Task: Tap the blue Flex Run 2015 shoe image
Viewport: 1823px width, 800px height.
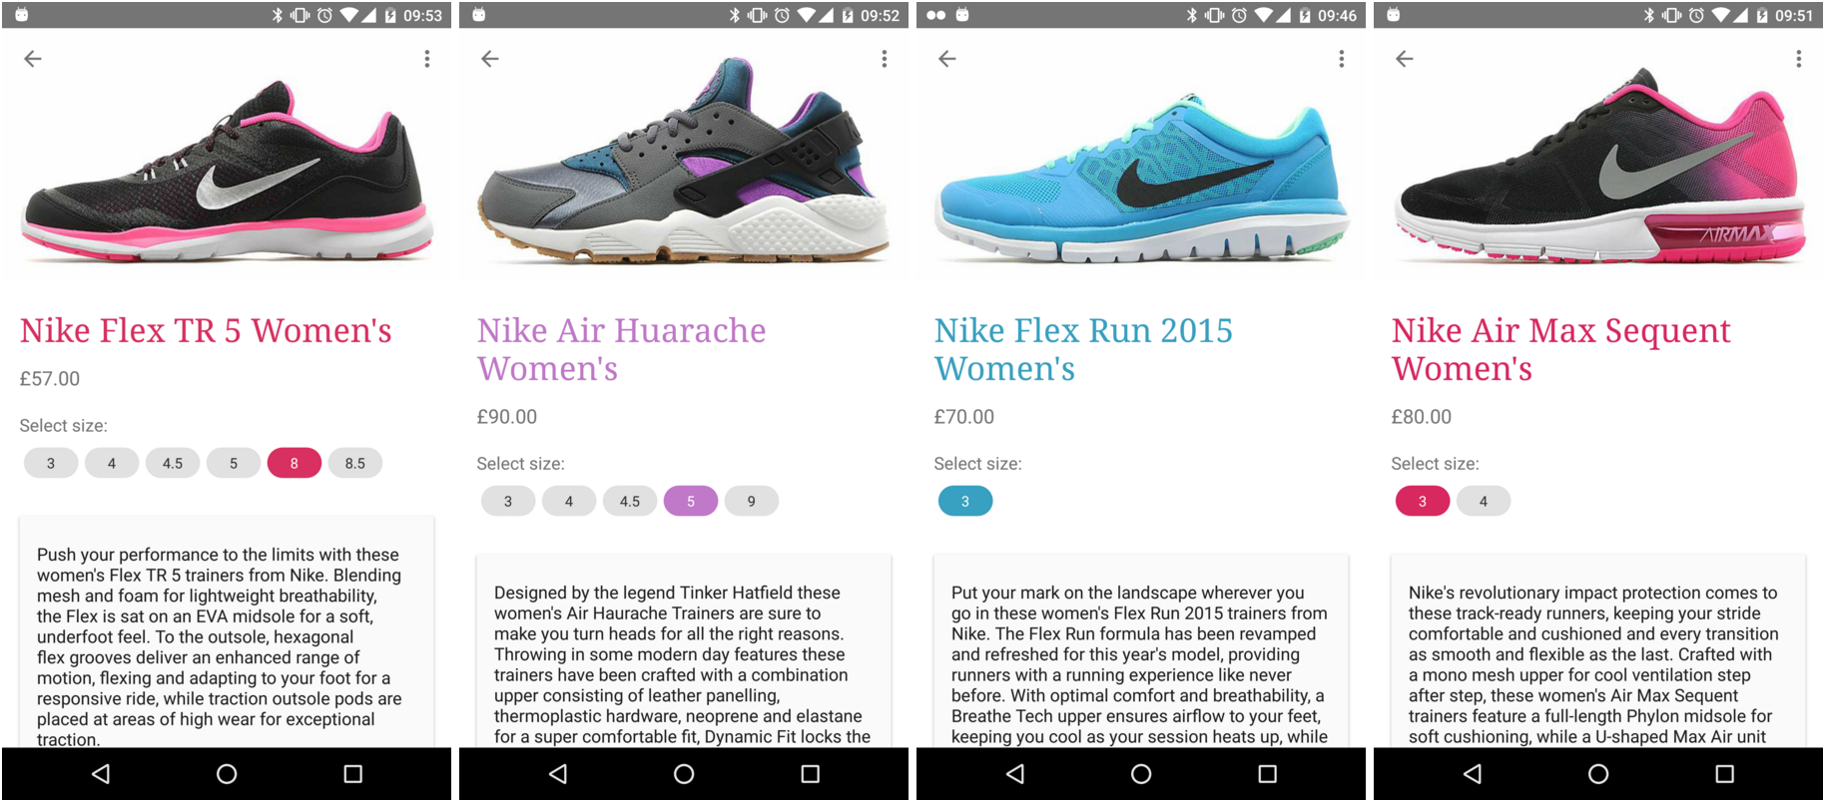Action: point(1141,178)
